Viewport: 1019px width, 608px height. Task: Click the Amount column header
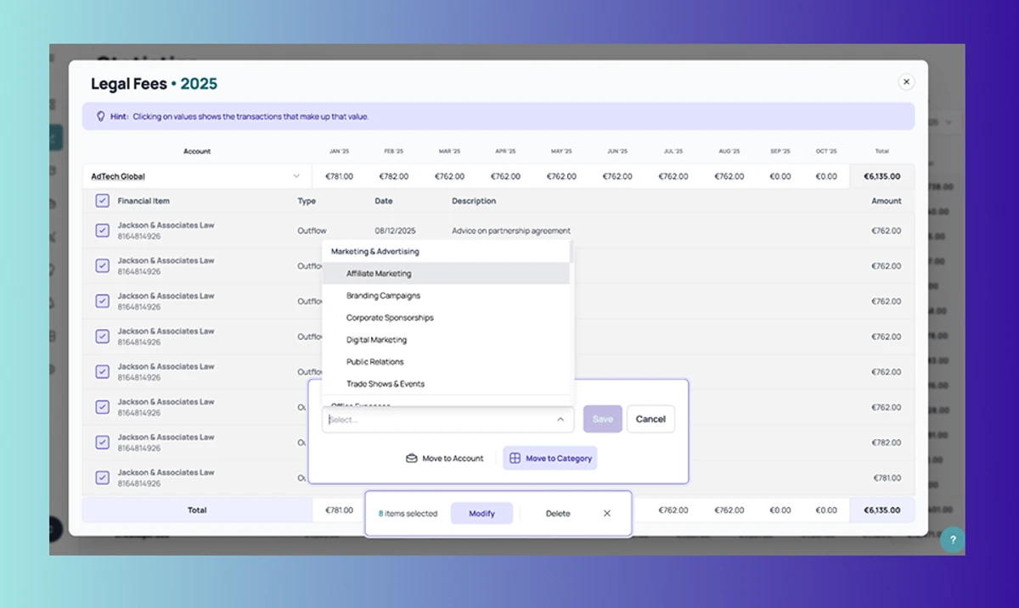click(x=887, y=201)
